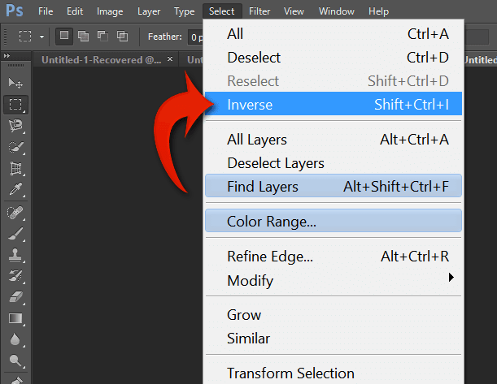Select the Crop tool
Screen dimensions: 497x384
[15, 168]
